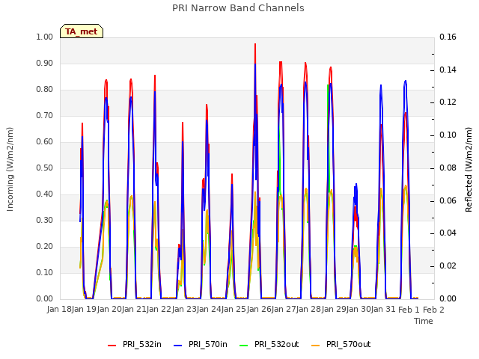Click the 0.12 right axis value
Viewport: 479px width, 359px height.
[x=448, y=102]
